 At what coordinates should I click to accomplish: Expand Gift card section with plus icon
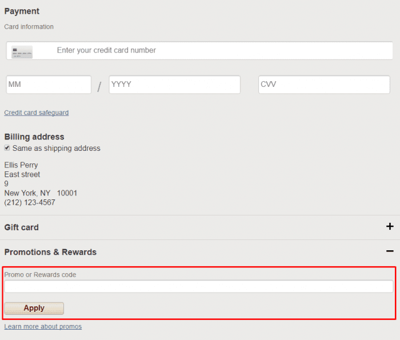(390, 227)
